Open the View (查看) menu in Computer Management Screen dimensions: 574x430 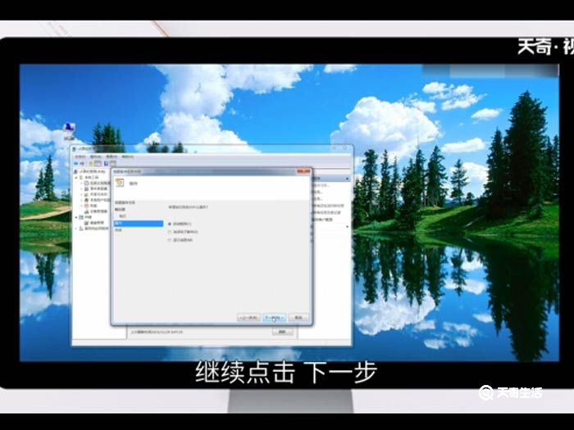112,156
